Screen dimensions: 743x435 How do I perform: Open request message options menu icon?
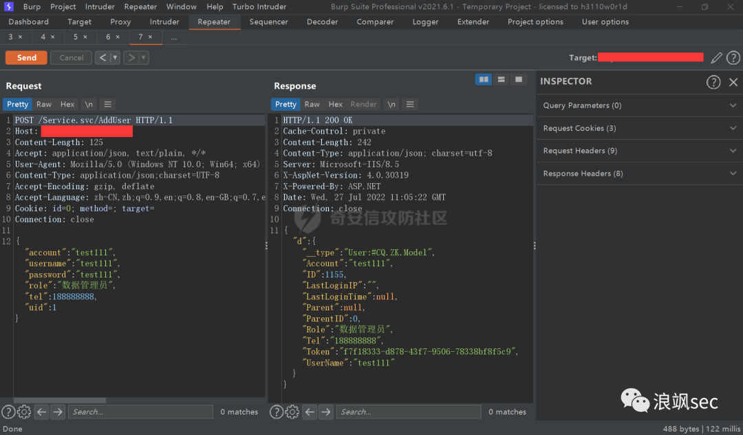[x=107, y=104]
